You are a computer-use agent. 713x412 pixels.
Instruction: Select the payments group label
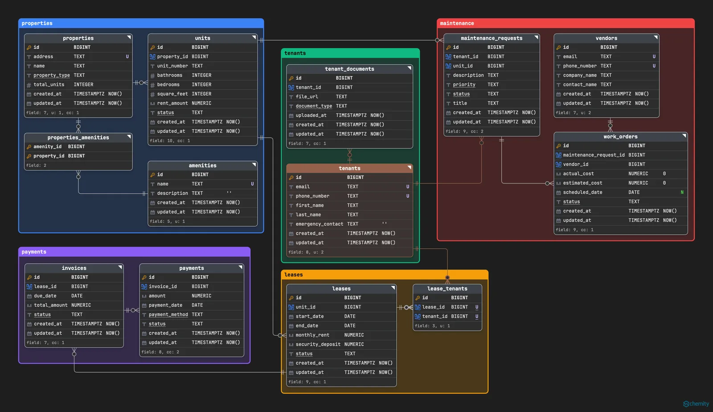[34, 252]
